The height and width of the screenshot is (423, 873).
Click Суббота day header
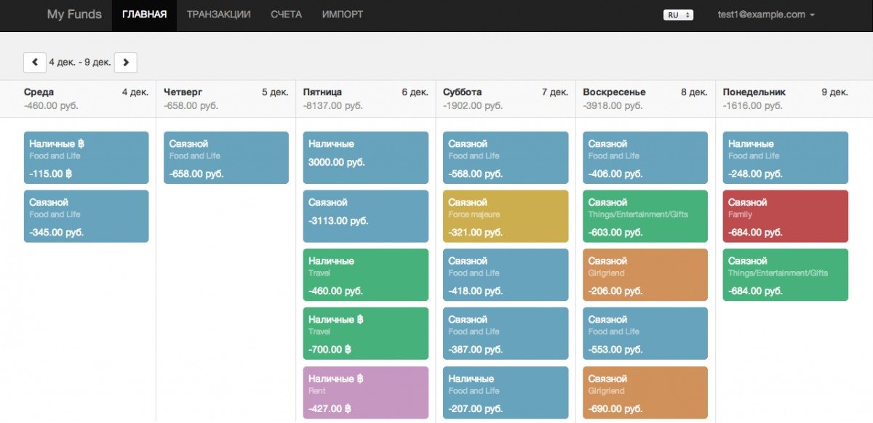(x=462, y=92)
